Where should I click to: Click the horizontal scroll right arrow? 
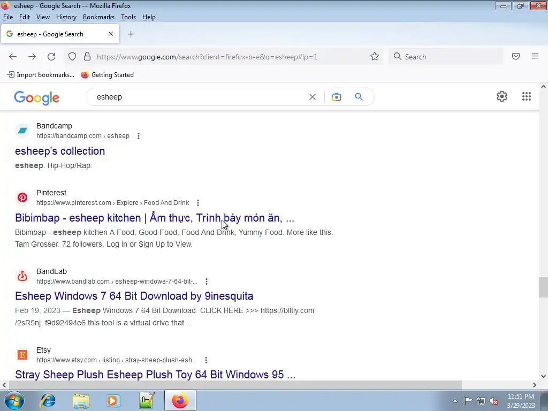pyautogui.click(x=535, y=385)
